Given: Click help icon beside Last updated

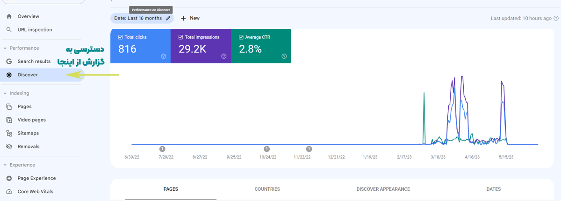Looking at the screenshot, I should pyautogui.click(x=556, y=18).
